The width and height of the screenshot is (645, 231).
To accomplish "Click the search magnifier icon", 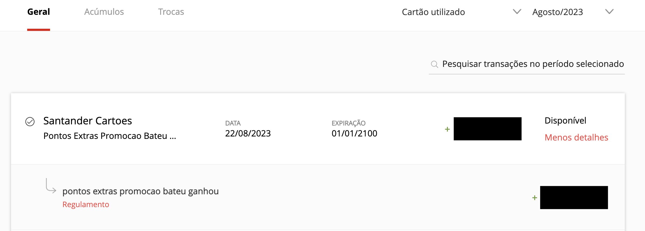I will point(434,64).
